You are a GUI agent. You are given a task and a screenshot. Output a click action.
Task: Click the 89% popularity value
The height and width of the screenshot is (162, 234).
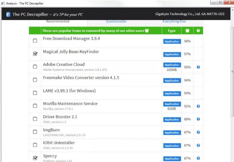(x=187, y=119)
